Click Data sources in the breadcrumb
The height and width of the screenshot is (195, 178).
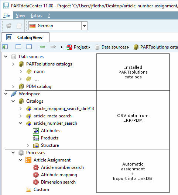114,47
